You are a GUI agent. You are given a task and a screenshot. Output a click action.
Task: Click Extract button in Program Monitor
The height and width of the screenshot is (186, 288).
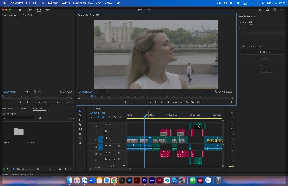click(181, 102)
